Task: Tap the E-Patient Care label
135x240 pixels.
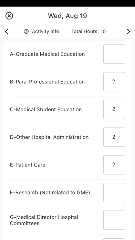Action: [28, 165]
